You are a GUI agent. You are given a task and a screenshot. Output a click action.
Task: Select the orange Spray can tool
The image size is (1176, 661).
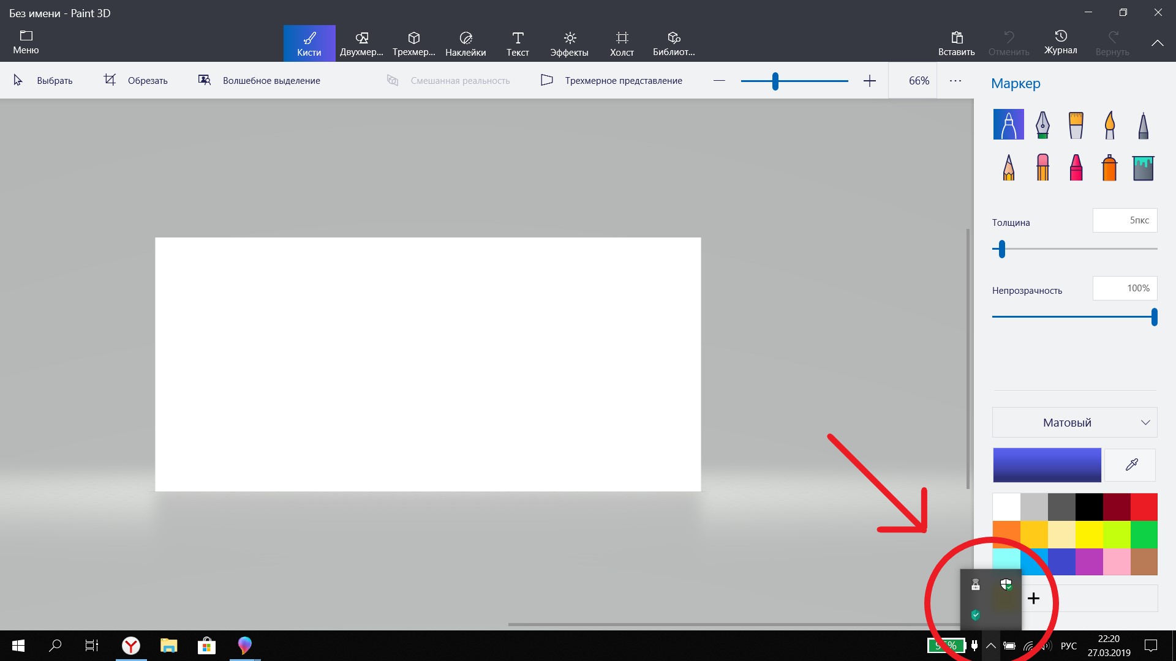(x=1109, y=167)
